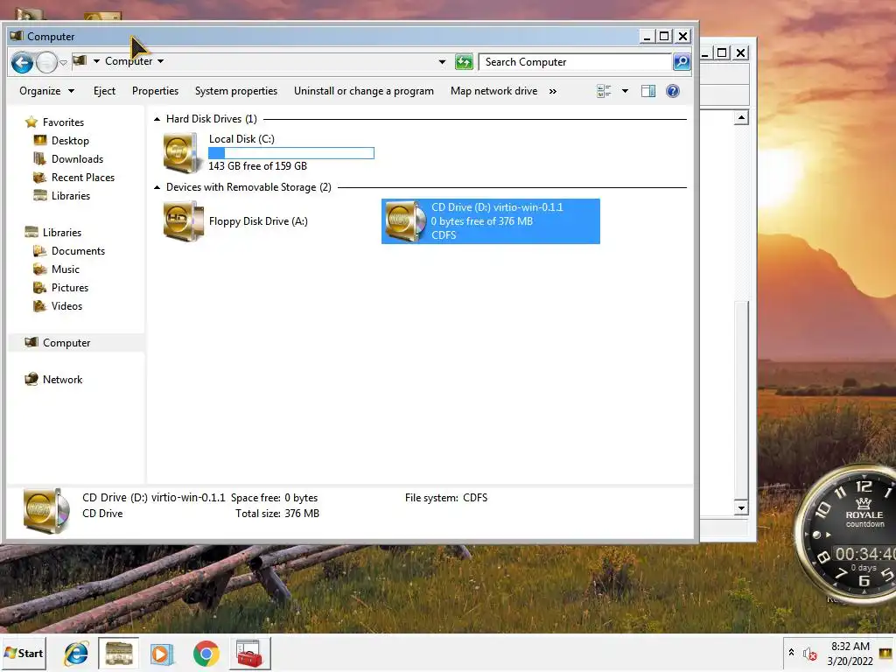Select the Local Disk (C:) drive icon
The image size is (896, 672).
coord(183,152)
